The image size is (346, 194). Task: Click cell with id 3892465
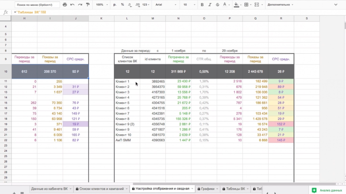(x=153, y=81)
